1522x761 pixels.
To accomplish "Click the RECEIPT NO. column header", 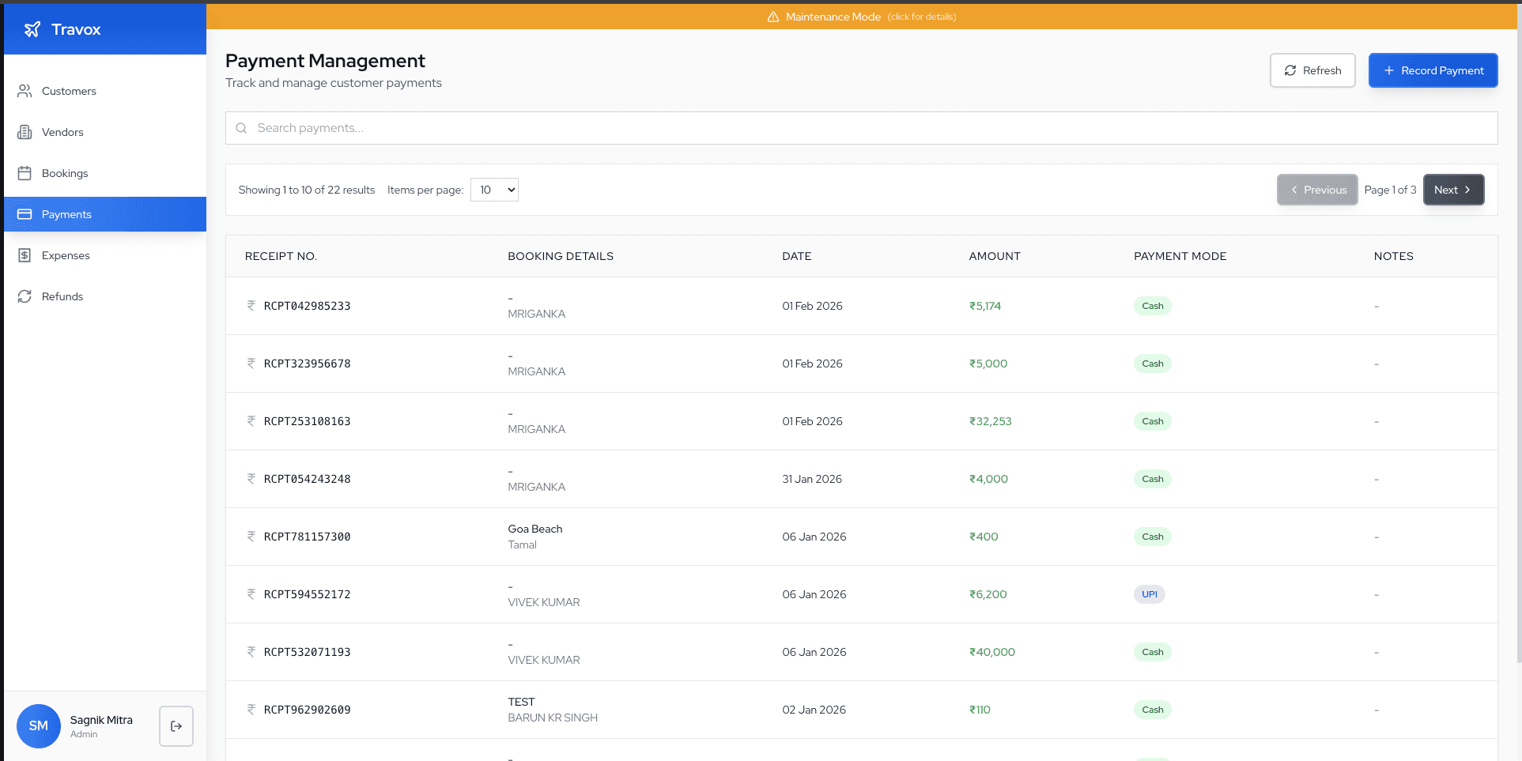I will click(x=281, y=256).
